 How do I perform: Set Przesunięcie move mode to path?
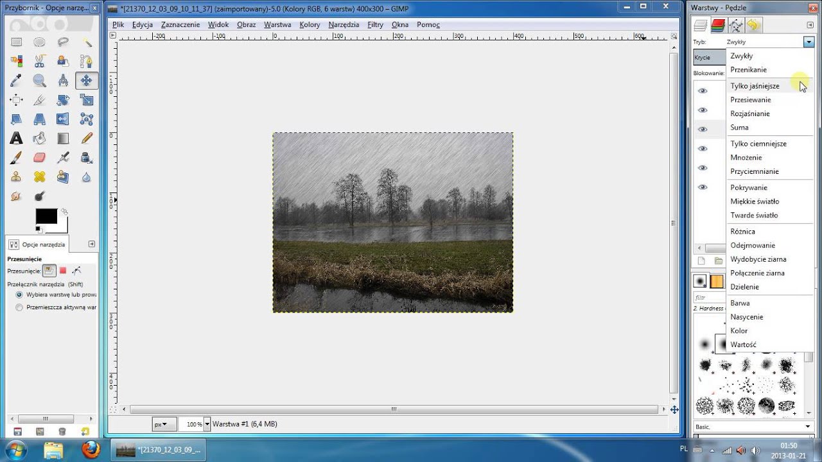coord(76,271)
